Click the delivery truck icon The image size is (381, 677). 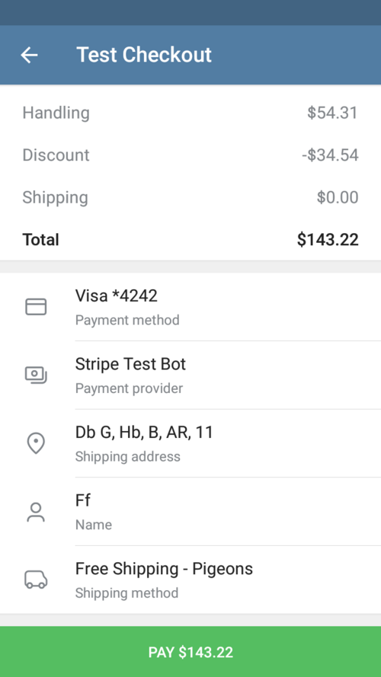tap(36, 580)
